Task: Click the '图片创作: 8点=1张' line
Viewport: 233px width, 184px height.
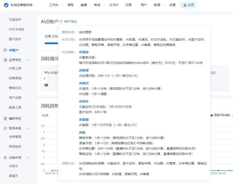Action: pos(93,112)
